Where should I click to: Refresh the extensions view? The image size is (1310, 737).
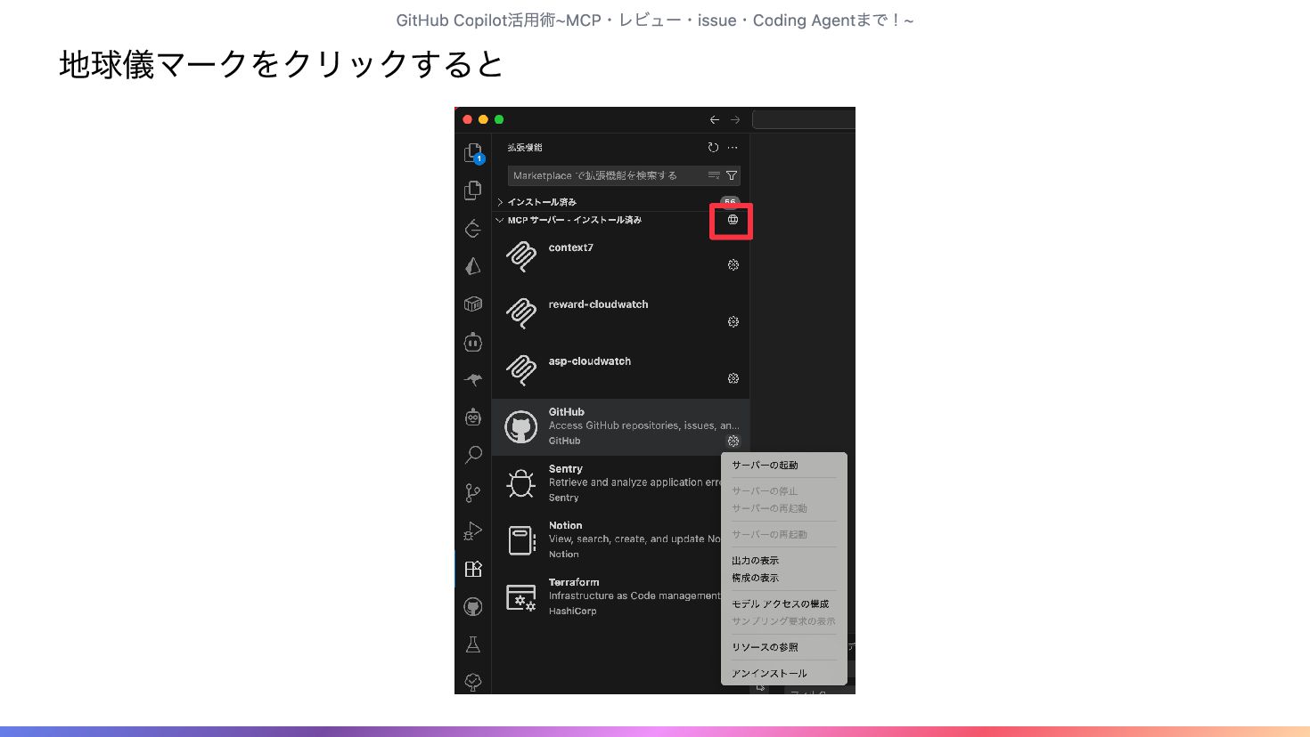pos(713,148)
